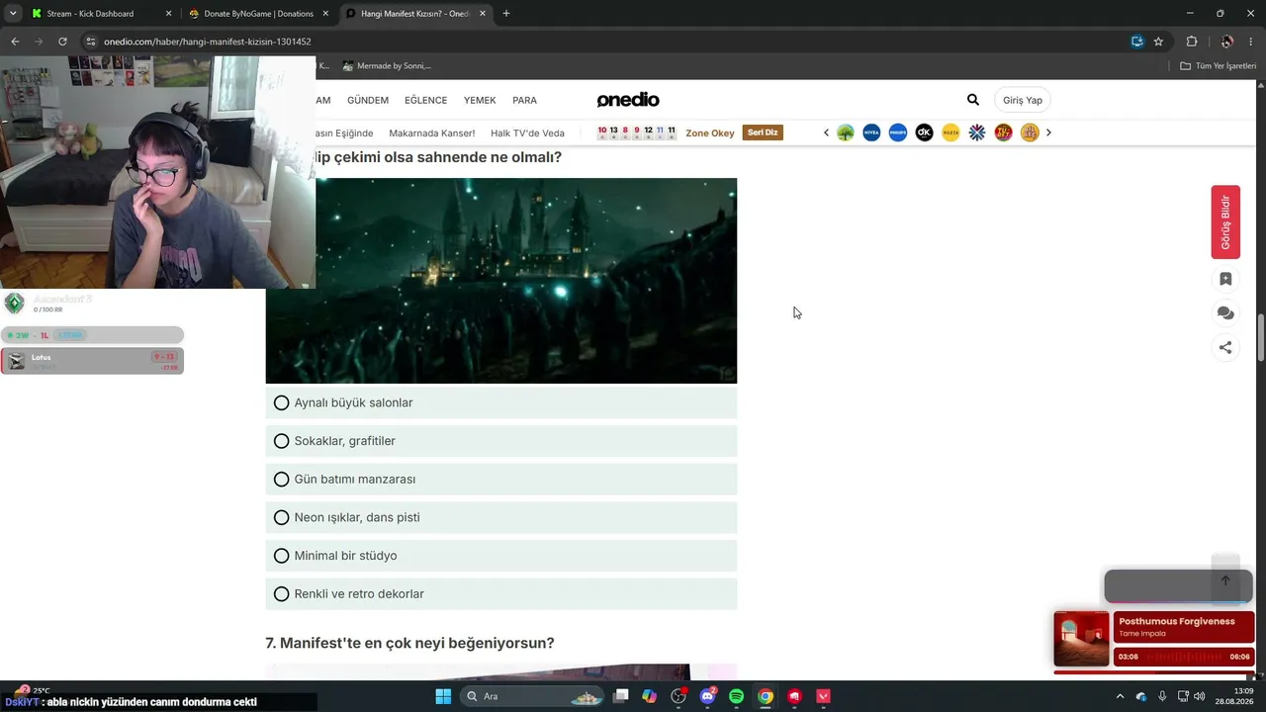Open the Windows Start menu
Viewport: 1266px width, 712px height.
coord(443,696)
